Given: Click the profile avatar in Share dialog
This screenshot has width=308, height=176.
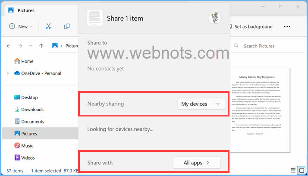Looking at the screenshot, I should tap(214, 18).
